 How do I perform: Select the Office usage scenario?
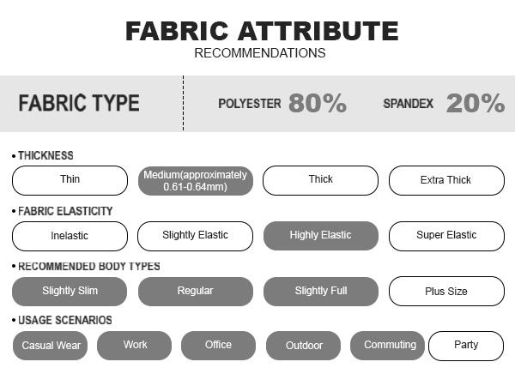(218, 346)
